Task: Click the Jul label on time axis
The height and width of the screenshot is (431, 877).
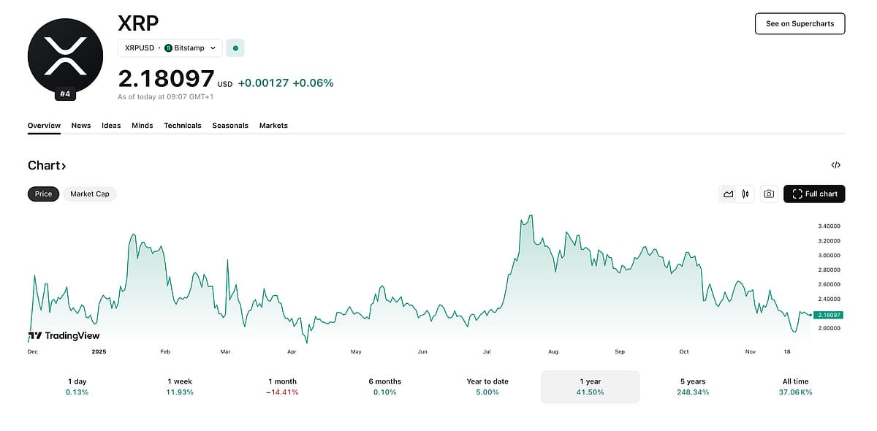Action: click(486, 351)
